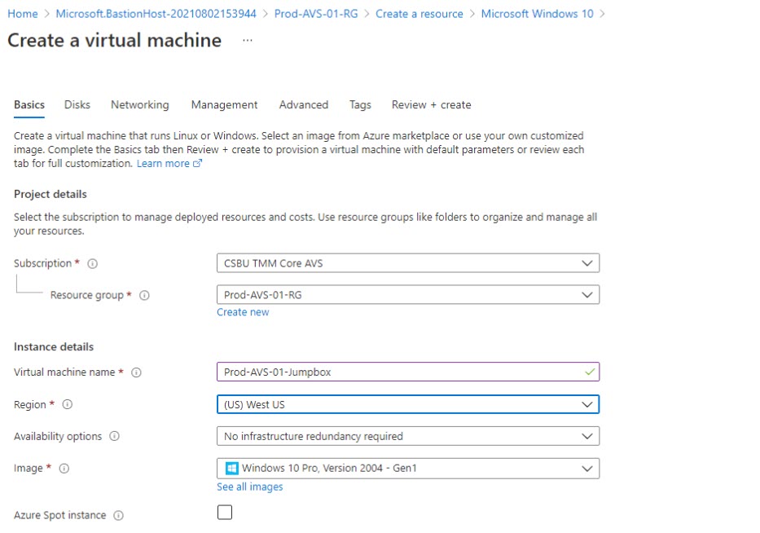Click the Availability options info icon
760x533 pixels.
[114, 436]
